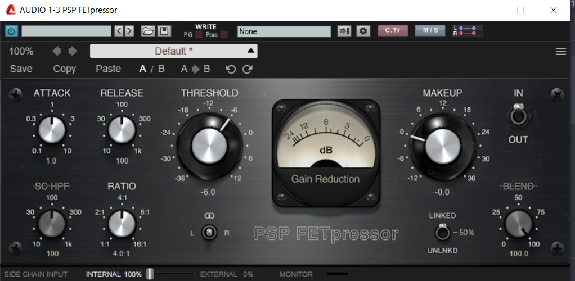
Task: Go to next PSP preset arrow
Action: (x=73, y=51)
